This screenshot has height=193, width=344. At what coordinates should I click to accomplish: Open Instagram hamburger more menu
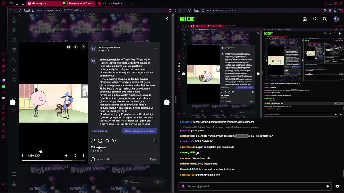(x=14, y=174)
